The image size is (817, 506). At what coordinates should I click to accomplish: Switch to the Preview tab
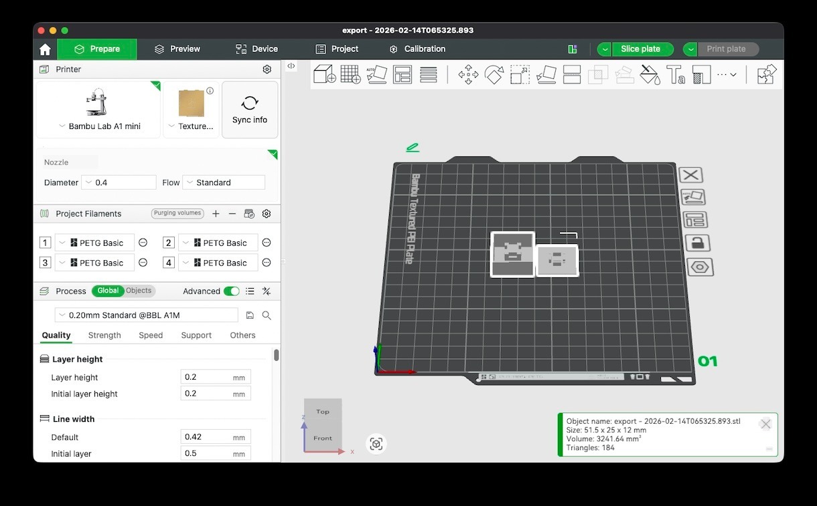pyautogui.click(x=177, y=49)
